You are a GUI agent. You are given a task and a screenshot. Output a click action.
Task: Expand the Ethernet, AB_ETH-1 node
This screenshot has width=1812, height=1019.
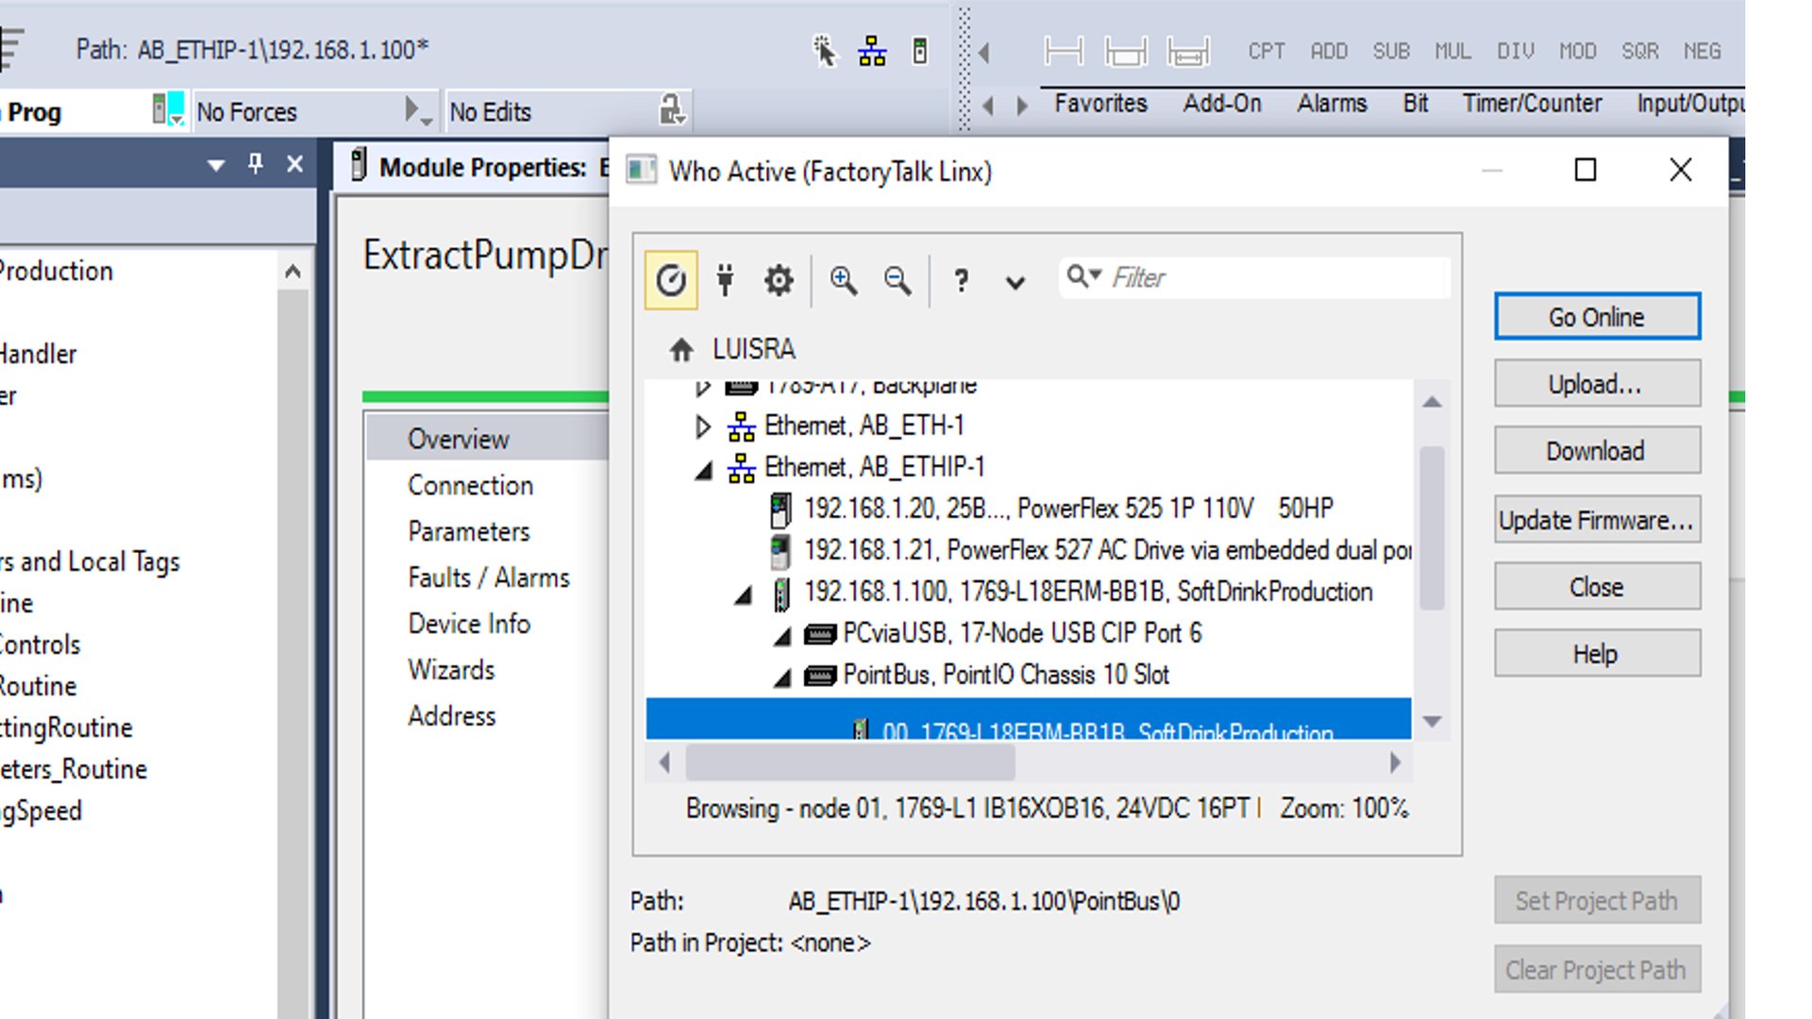pos(702,426)
